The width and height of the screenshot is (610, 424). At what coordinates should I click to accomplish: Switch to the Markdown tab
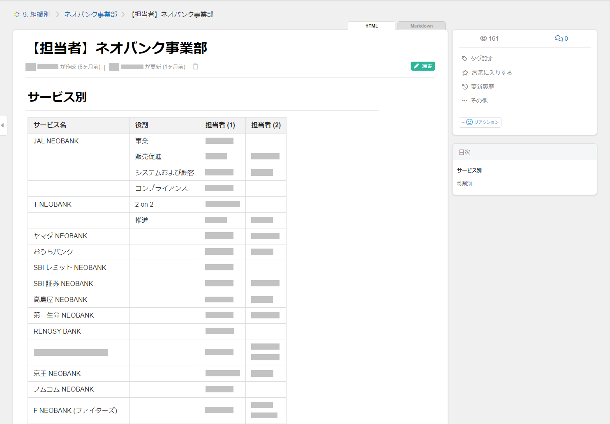coord(421,26)
